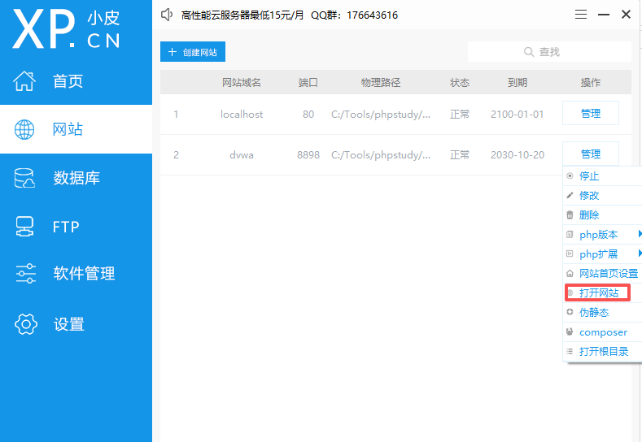Click the speaker announcement icon
Screen dimensions: 642x442
click(167, 15)
